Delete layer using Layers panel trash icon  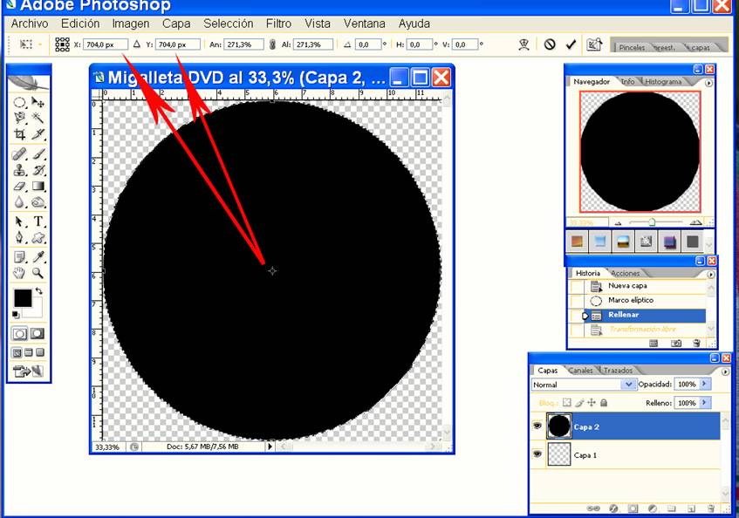point(711,508)
